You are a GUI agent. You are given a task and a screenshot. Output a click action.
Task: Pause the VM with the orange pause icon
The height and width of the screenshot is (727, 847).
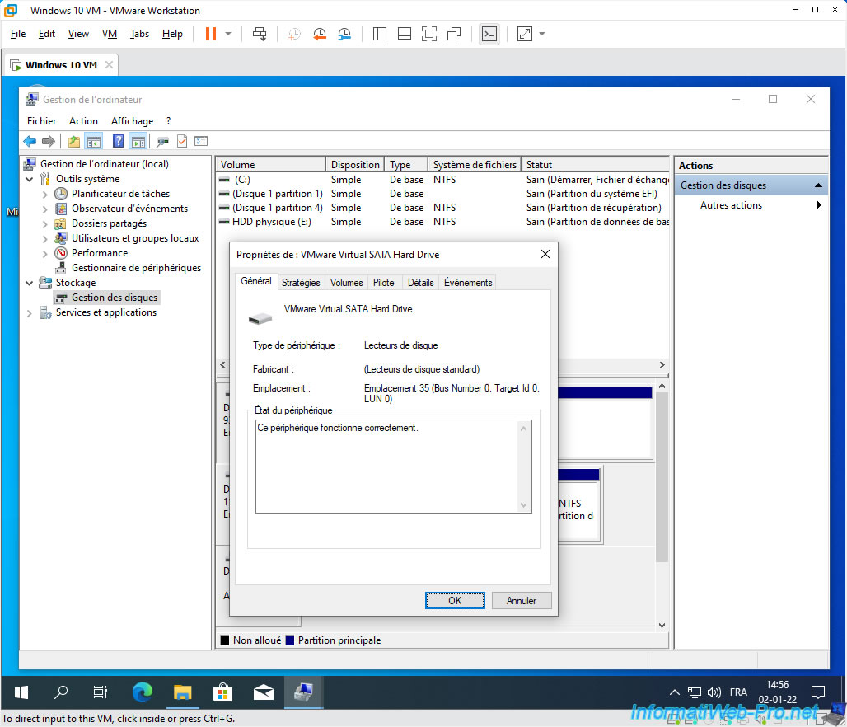[x=210, y=34]
